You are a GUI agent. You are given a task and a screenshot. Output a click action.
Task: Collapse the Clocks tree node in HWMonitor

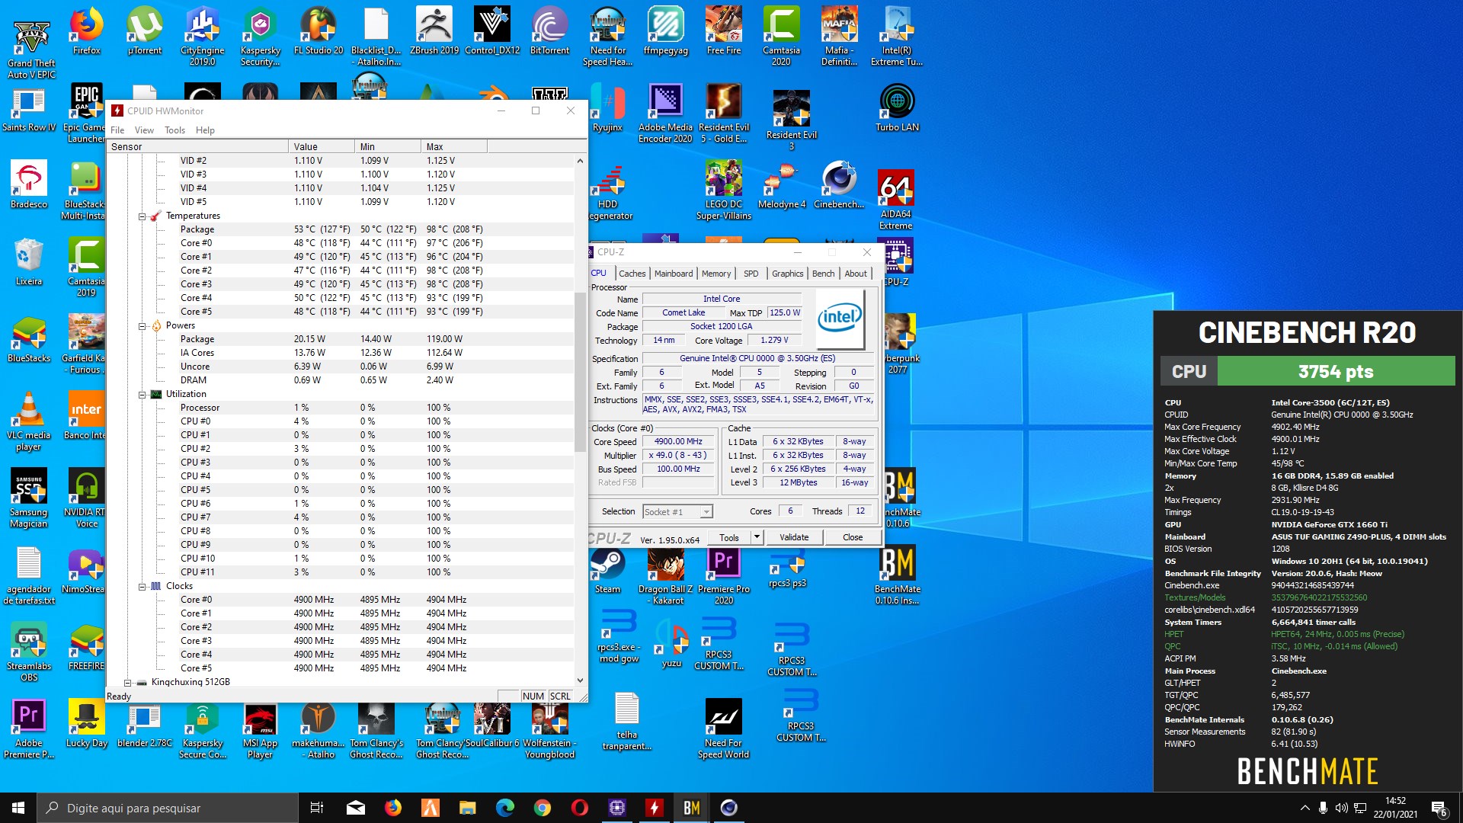pyautogui.click(x=142, y=587)
